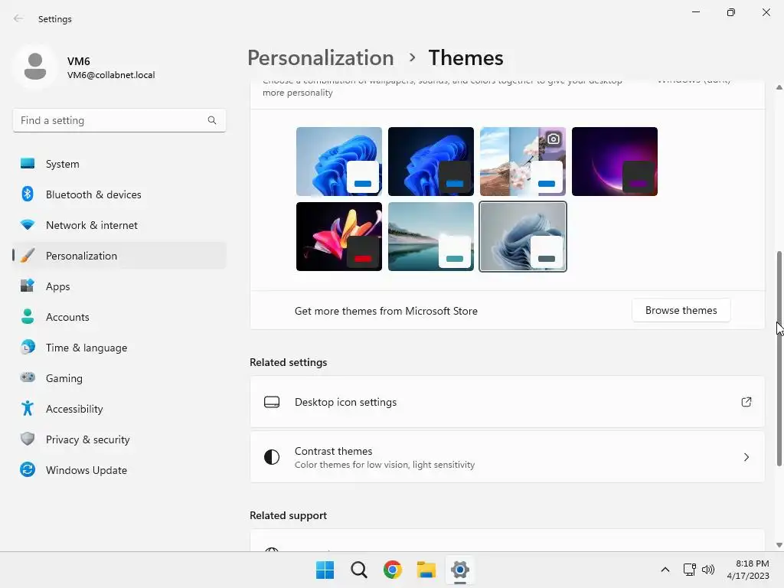Click the Accounts person icon
The width and height of the screenshot is (784, 588).
click(x=28, y=316)
